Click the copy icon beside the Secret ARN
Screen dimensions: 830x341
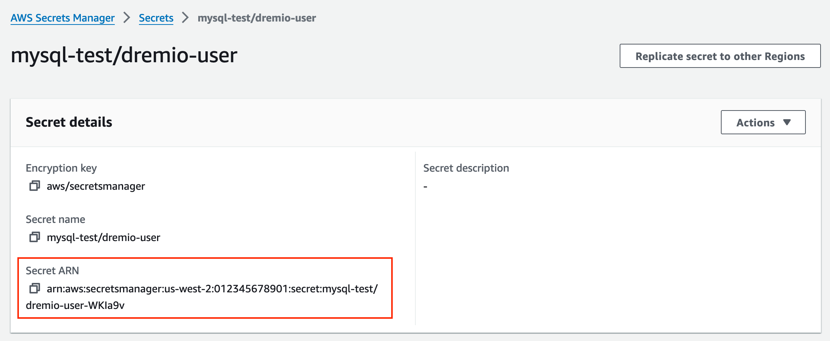[35, 289]
